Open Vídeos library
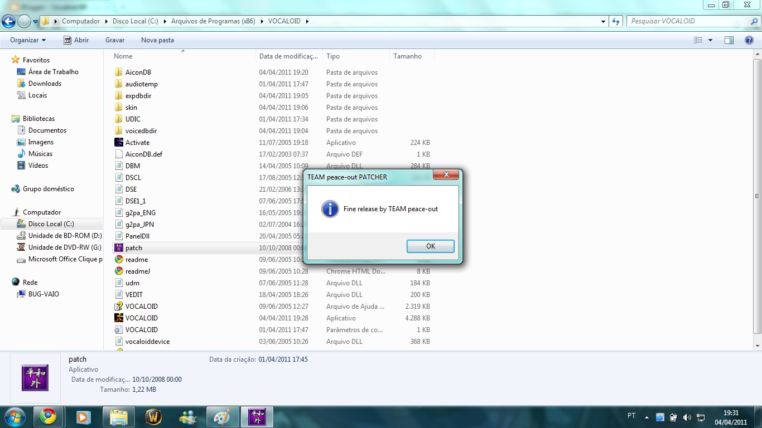The width and height of the screenshot is (762, 428). pos(38,166)
